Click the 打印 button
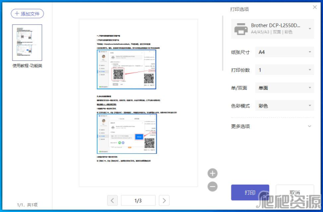This screenshot has width=323, height=212. coord(250,193)
